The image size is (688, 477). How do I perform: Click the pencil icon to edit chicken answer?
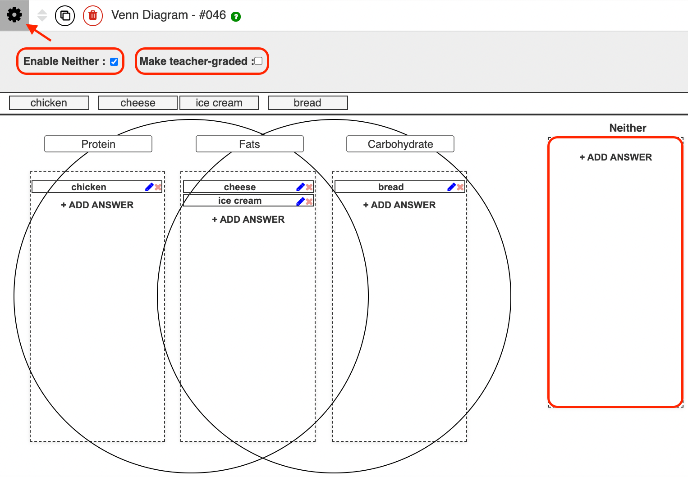(149, 186)
